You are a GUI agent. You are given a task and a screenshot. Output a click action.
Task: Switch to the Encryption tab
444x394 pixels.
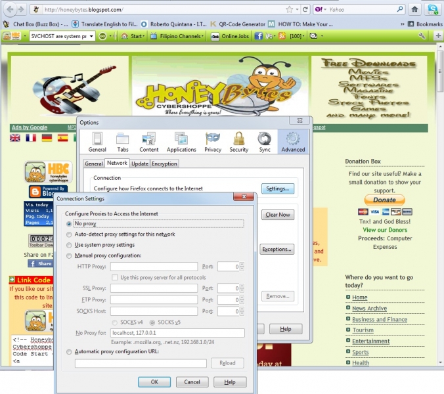tap(164, 164)
